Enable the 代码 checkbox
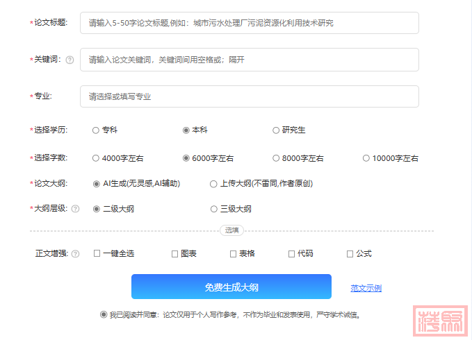The width and height of the screenshot is (472, 340). click(292, 254)
